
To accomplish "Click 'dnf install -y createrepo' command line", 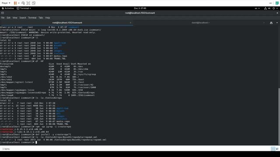I will (35, 135).
